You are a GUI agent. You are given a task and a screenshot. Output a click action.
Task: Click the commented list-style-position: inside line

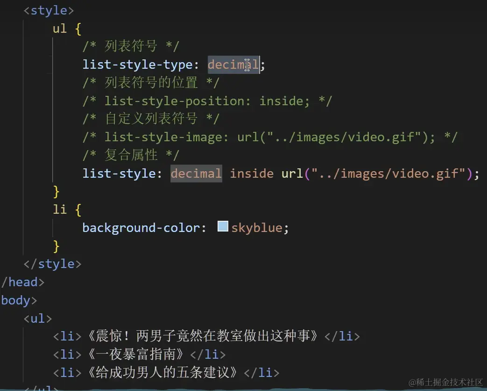(207, 101)
